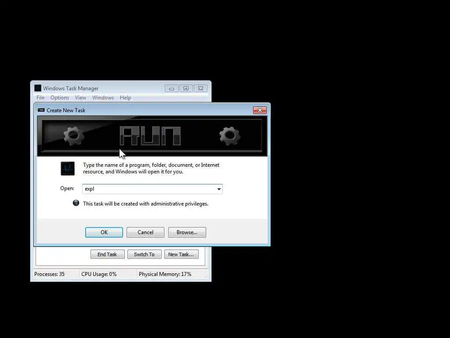Open Help menu in Task Manager
450x338 pixels.
click(x=125, y=98)
